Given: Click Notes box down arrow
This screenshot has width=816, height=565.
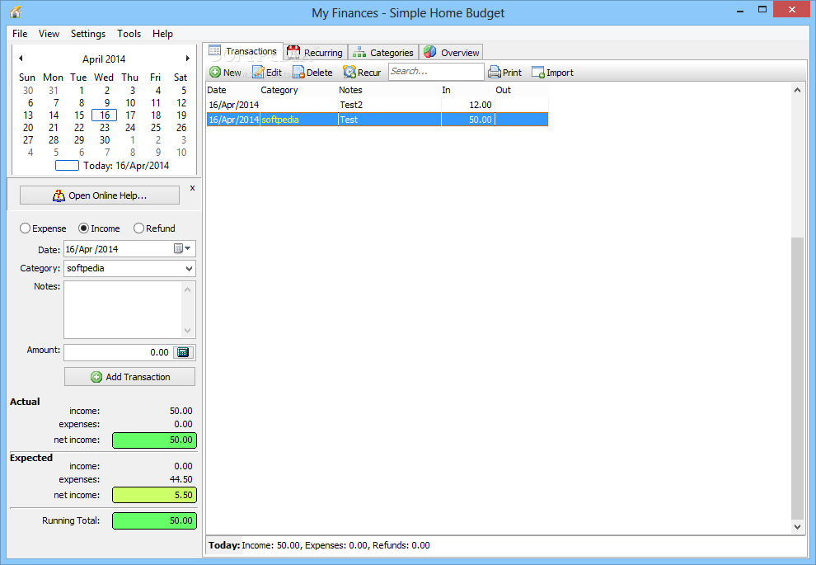Looking at the screenshot, I should click(188, 331).
